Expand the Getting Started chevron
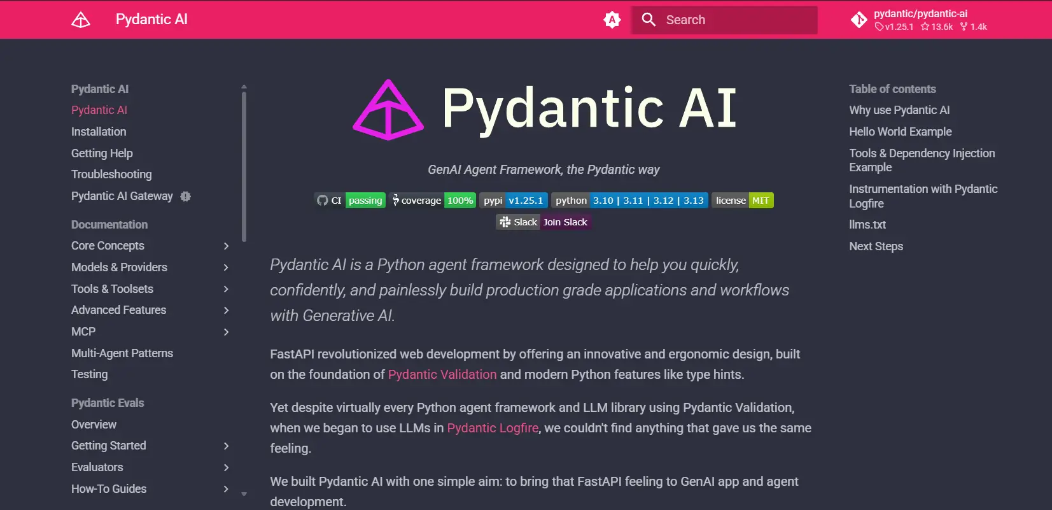This screenshot has width=1052, height=510. pyautogui.click(x=226, y=446)
